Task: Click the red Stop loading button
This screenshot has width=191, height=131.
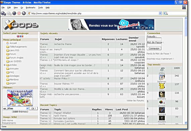Action: (19, 13)
